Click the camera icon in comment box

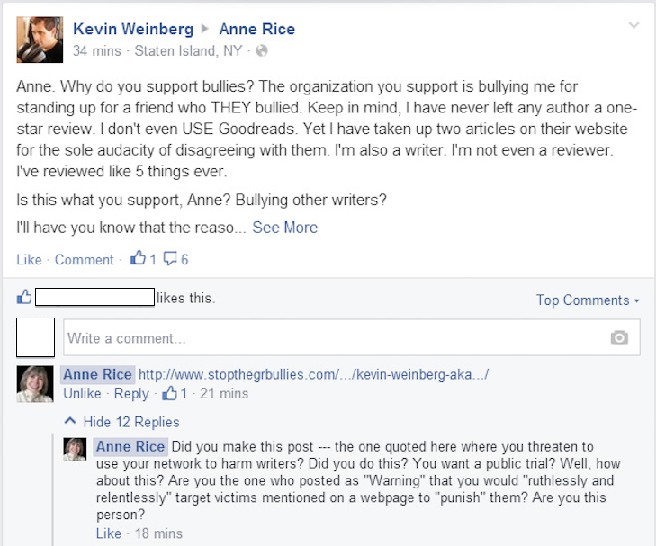coord(619,337)
